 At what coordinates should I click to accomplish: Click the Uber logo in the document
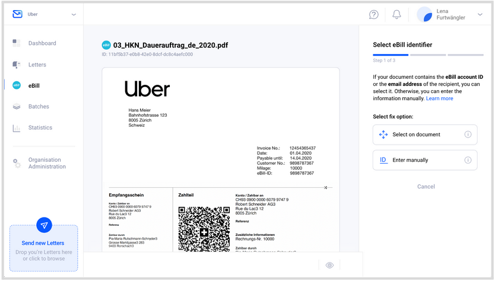click(x=147, y=88)
